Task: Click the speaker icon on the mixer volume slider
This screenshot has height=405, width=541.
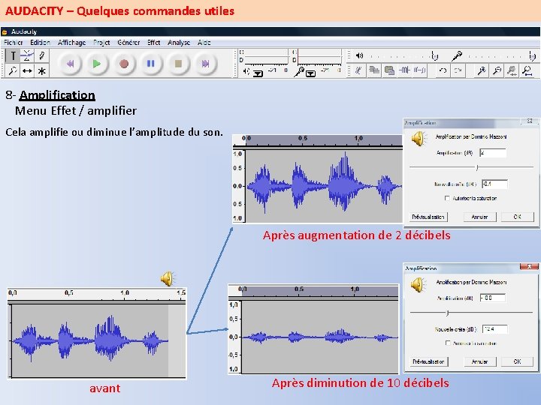Action: pyautogui.click(x=359, y=55)
